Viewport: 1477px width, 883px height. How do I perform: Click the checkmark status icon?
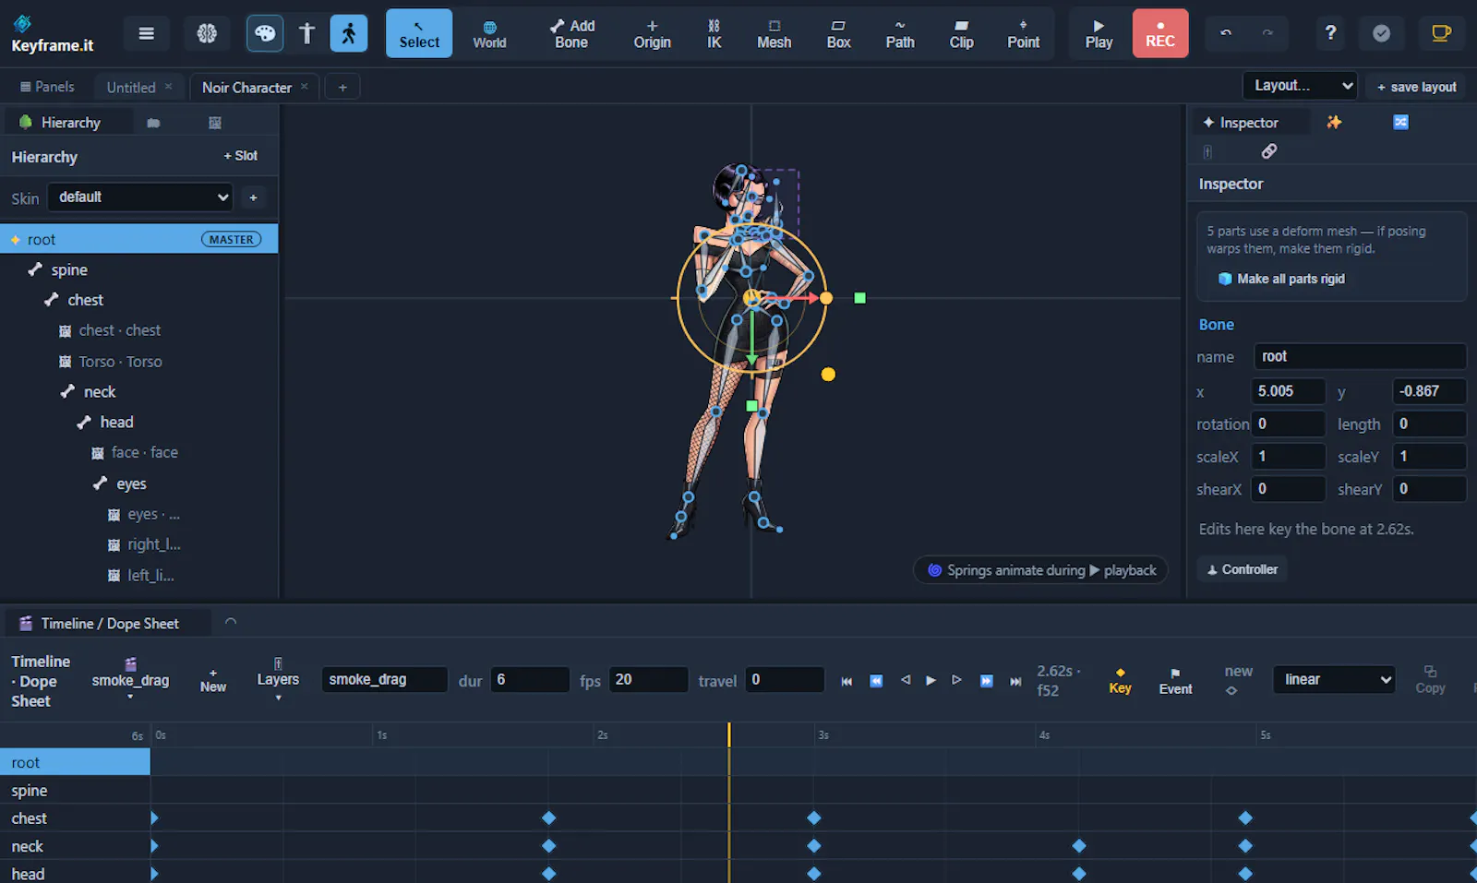click(x=1381, y=33)
